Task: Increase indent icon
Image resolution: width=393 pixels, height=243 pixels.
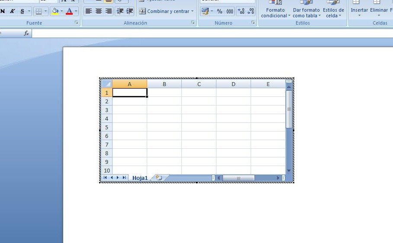Action: (x=129, y=11)
